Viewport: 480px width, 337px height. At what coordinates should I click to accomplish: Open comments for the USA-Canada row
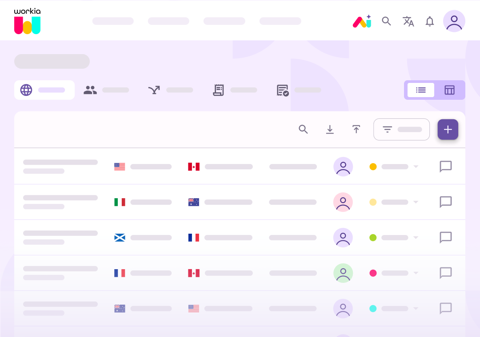click(x=445, y=167)
